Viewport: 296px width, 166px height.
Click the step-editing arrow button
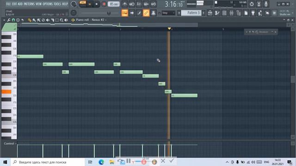point(132,13)
